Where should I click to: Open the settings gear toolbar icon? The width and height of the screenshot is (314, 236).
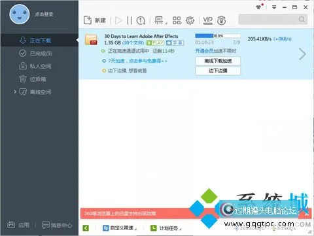click(190, 20)
